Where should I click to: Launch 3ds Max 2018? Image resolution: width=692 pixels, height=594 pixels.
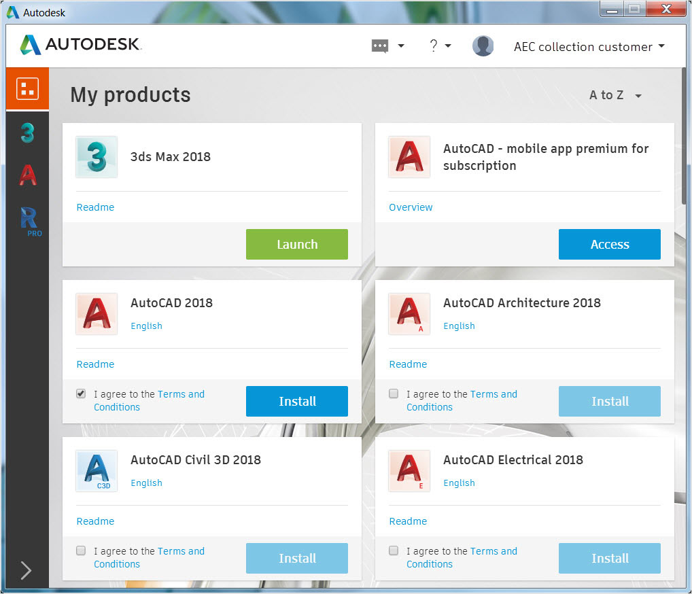click(x=297, y=244)
